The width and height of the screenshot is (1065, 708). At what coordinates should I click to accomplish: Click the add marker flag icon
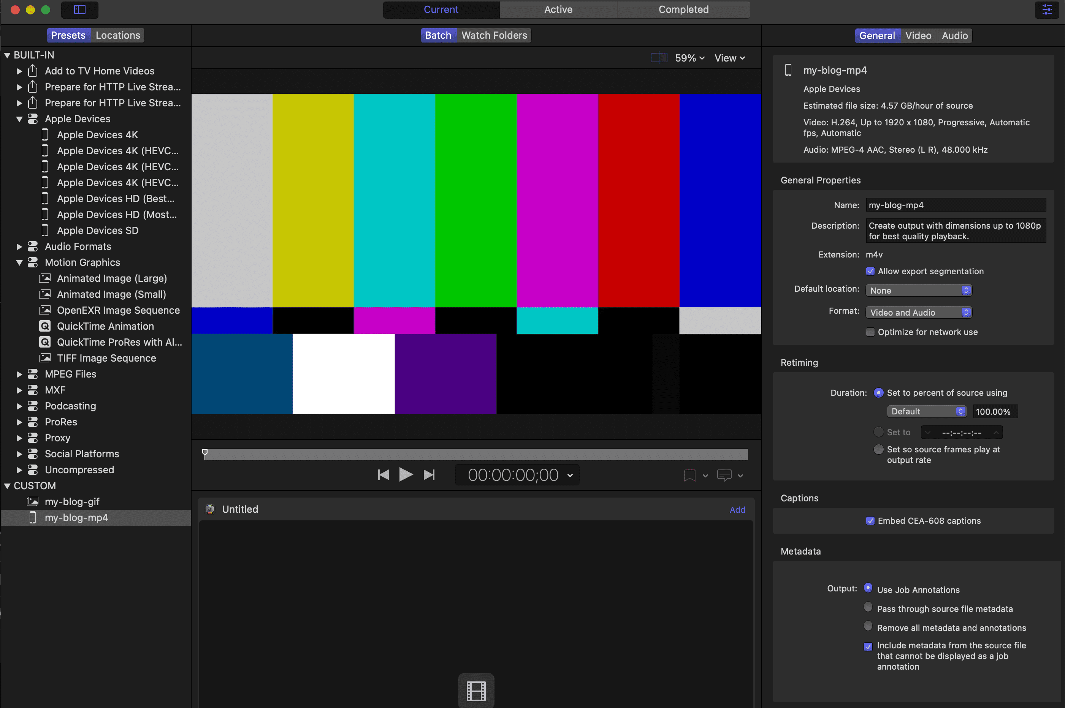(689, 476)
